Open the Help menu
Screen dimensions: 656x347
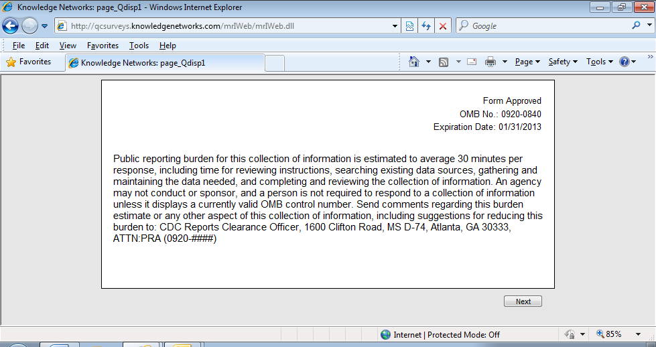pos(168,46)
